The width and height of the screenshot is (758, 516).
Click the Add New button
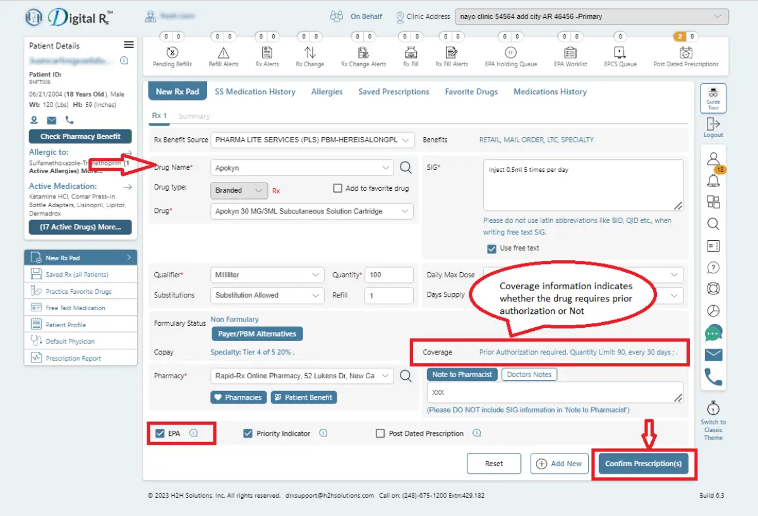559,464
